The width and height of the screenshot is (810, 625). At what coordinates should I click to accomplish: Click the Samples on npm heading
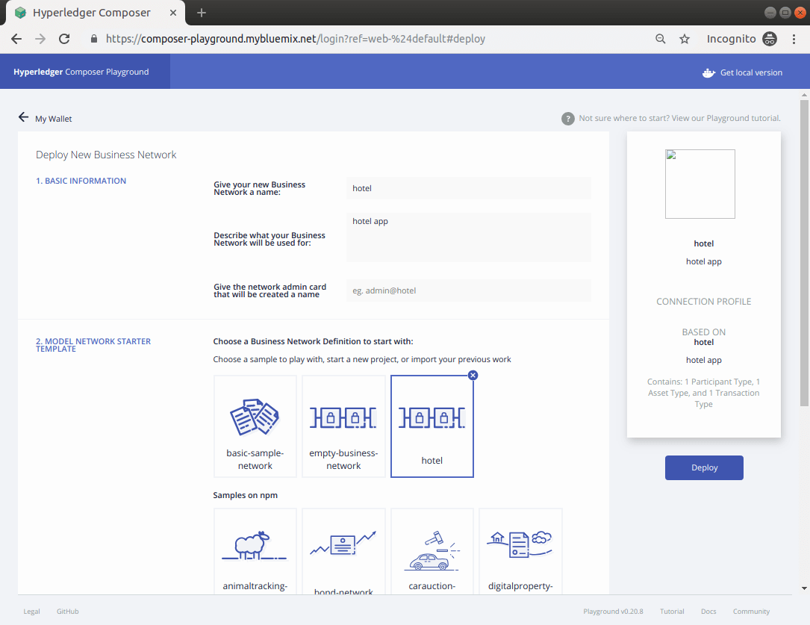pos(246,495)
